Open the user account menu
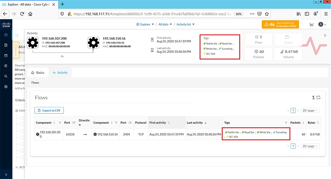The image size is (331, 179). click(322, 25)
